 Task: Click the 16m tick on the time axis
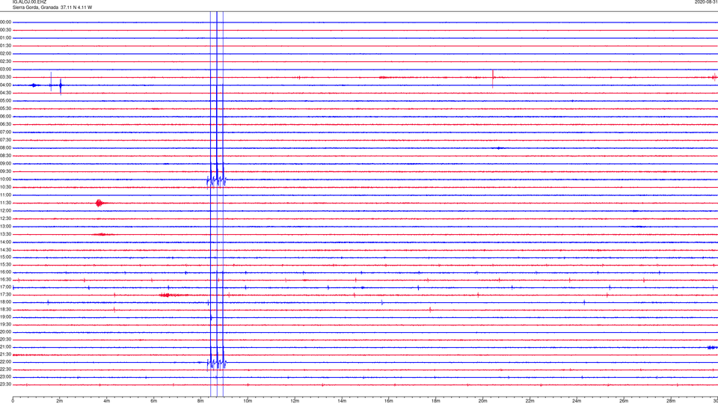[x=389, y=401]
